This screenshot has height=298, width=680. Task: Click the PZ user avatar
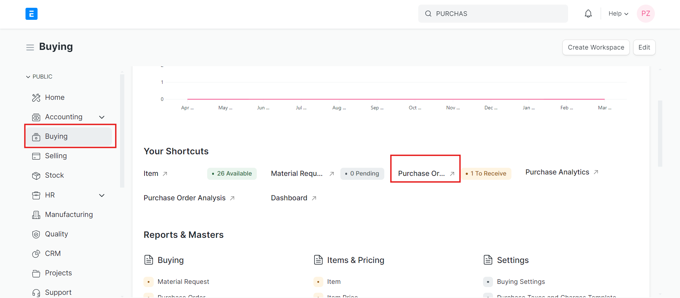646,14
